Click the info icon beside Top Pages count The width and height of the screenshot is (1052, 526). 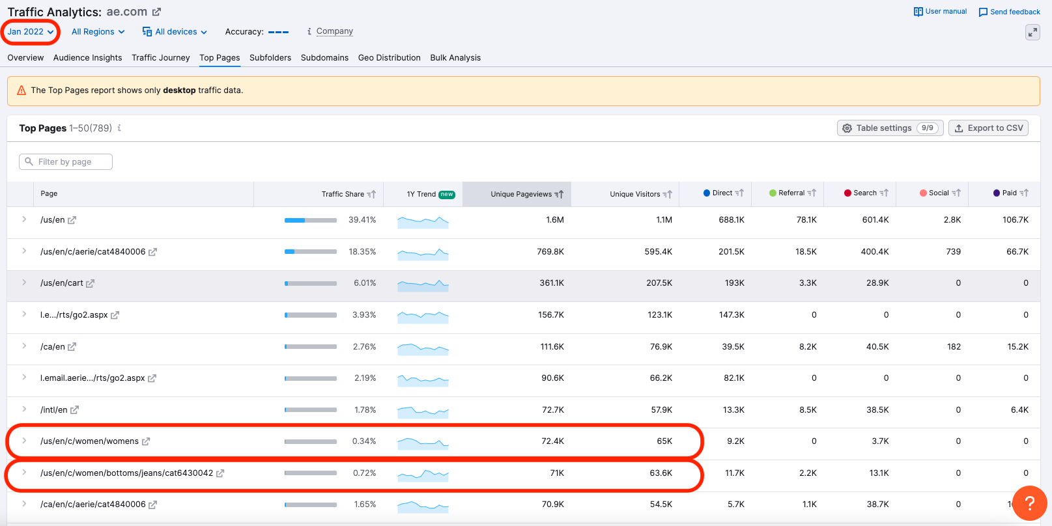point(119,128)
